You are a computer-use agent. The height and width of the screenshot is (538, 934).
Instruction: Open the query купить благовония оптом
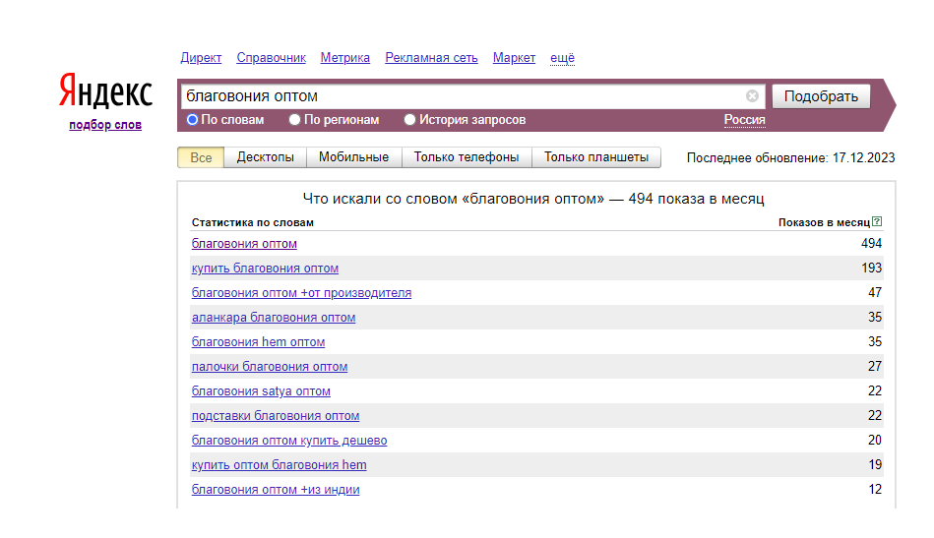pyautogui.click(x=265, y=269)
